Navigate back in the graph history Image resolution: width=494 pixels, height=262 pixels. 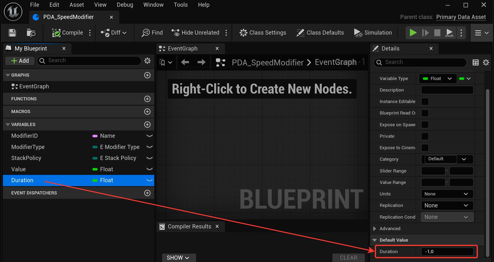point(185,62)
